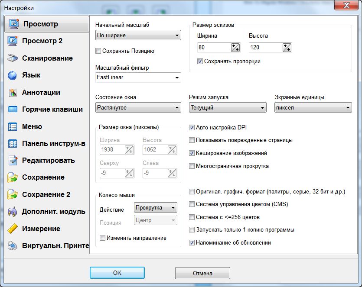Viewport: 362px width, 287px height.
Task: Expand the Начальный масштаб dropdown
Action: point(138,35)
